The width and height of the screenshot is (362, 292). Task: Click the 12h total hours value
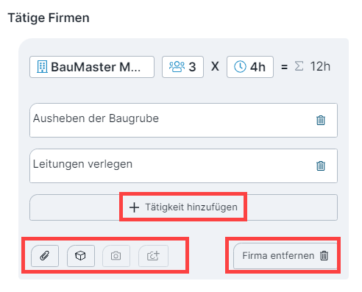[320, 66]
